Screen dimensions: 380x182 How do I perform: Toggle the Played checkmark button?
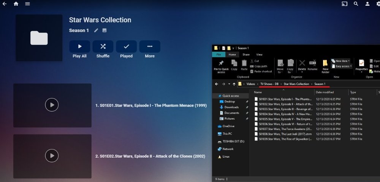(x=126, y=46)
